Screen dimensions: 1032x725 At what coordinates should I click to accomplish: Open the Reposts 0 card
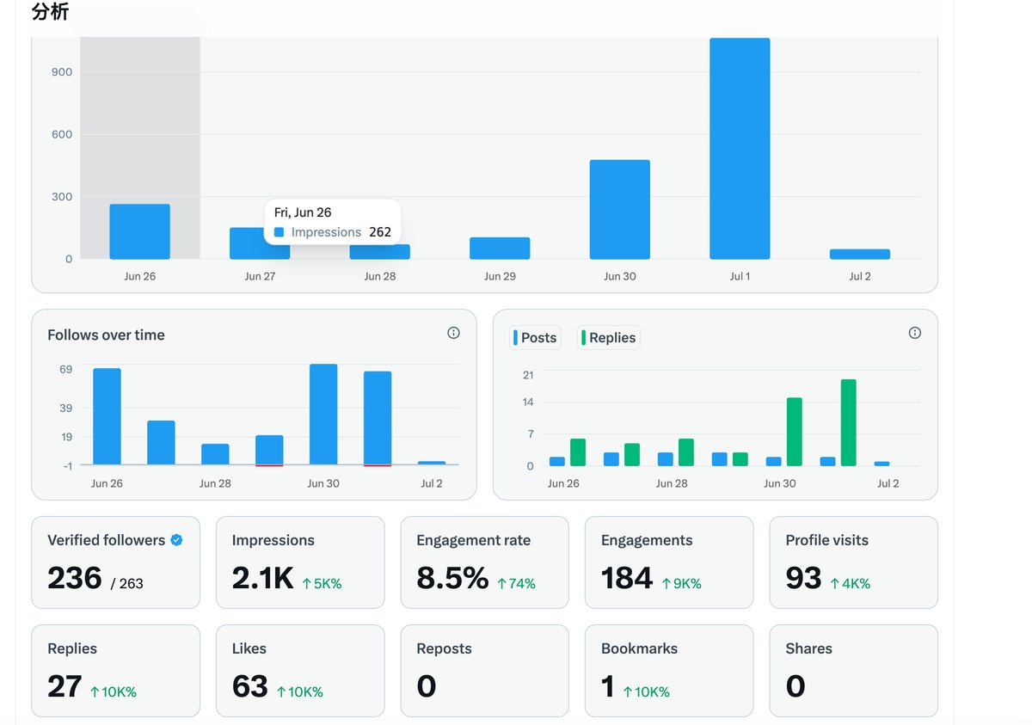(485, 671)
